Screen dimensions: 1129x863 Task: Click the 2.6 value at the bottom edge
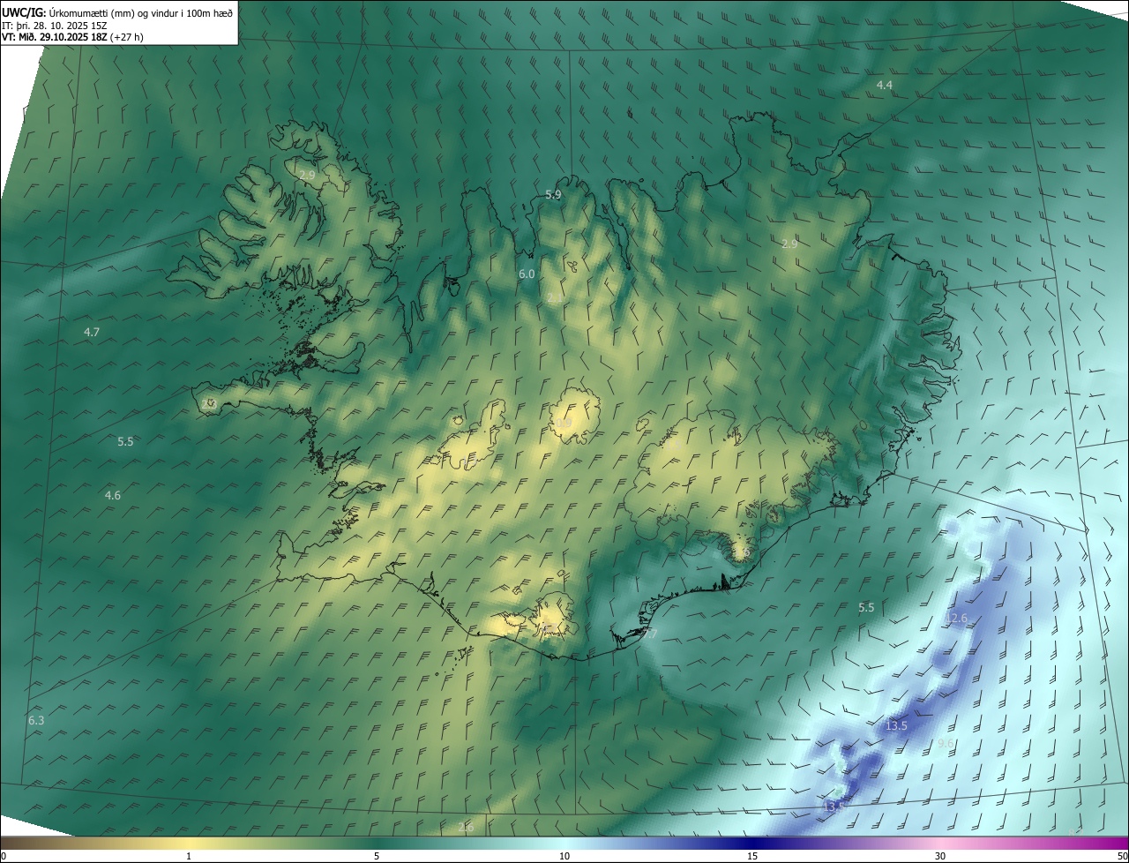tap(466, 827)
